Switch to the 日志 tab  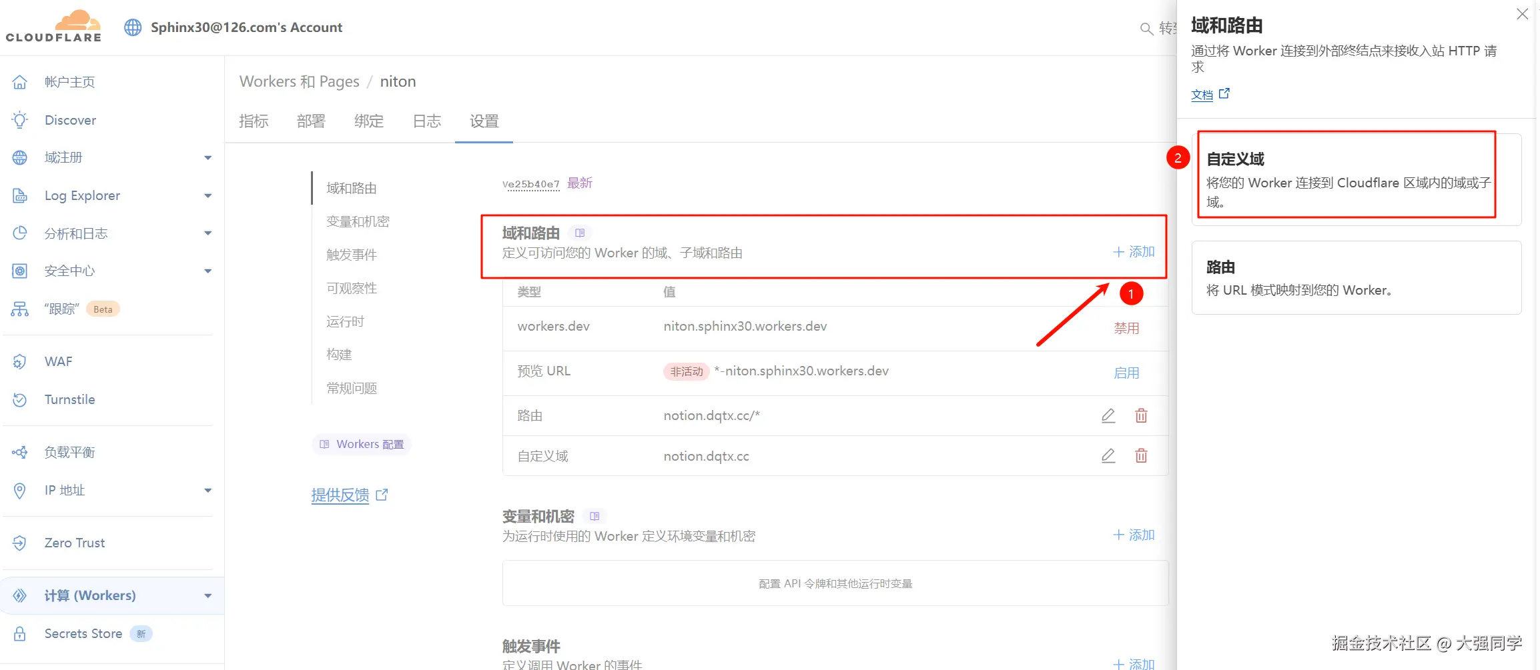point(427,121)
